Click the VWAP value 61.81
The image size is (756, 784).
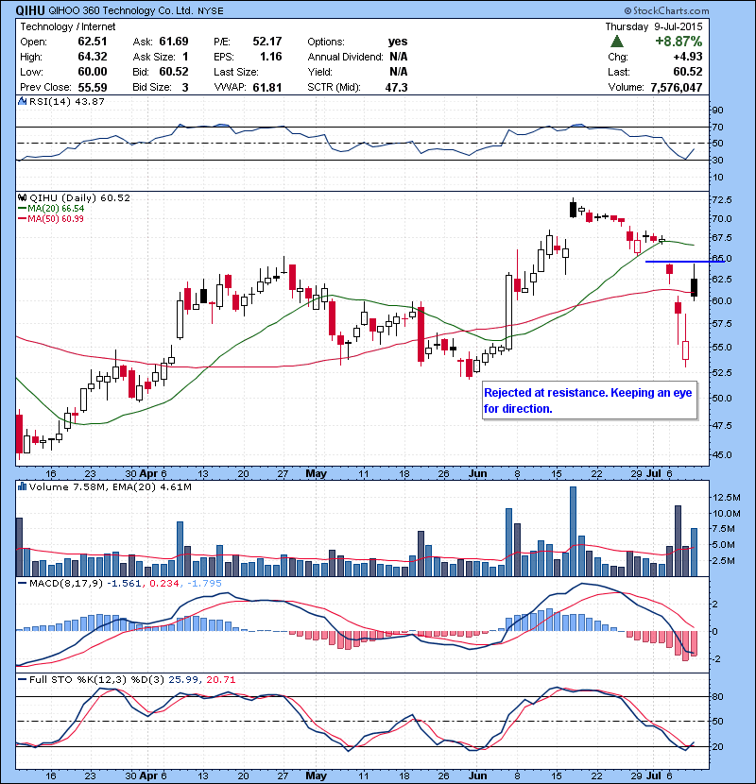pyautogui.click(x=267, y=88)
